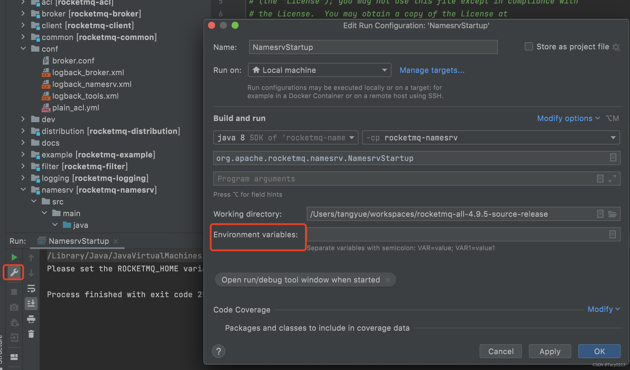Click the exit/login arrow icon in Run sidebar
This screenshot has width=630, height=370.
click(14, 337)
